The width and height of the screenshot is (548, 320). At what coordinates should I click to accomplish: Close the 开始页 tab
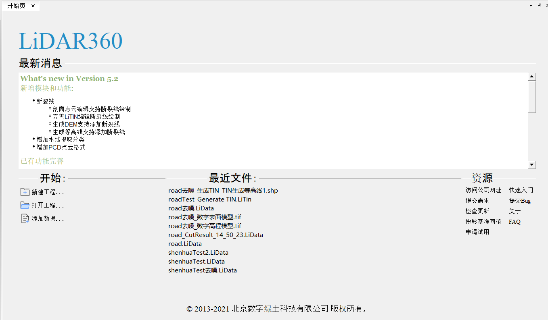(x=33, y=6)
